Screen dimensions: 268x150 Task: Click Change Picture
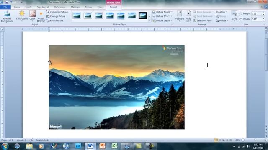[56, 16]
